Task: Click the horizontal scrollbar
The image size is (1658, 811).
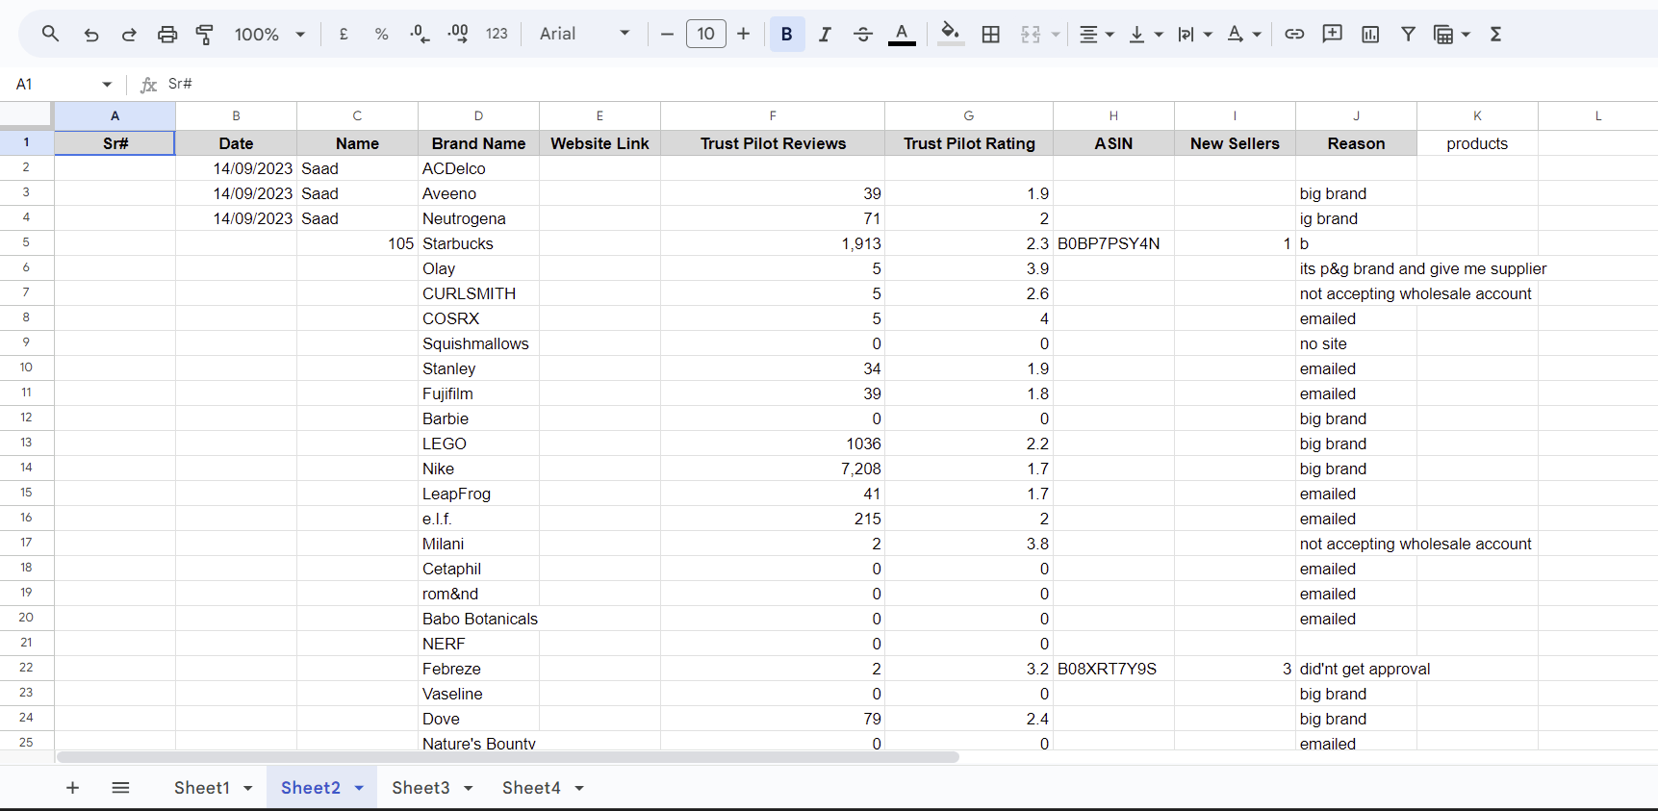Action: pos(508,757)
